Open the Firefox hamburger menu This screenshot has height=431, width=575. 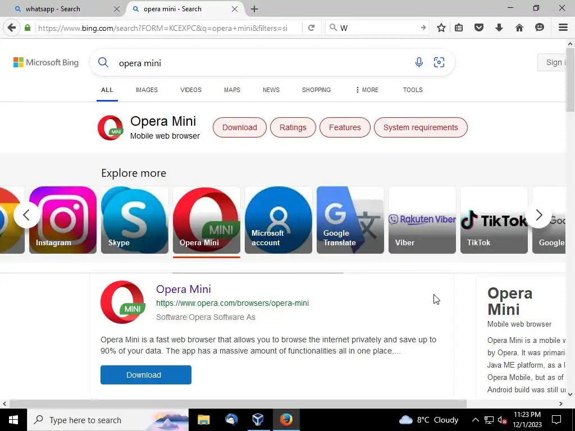(x=563, y=27)
